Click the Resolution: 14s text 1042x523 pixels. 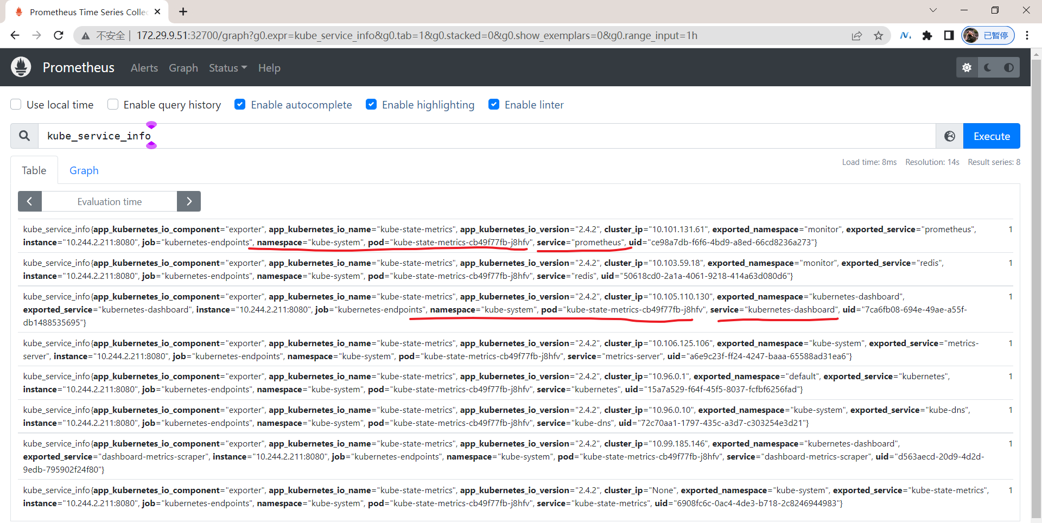pyautogui.click(x=932, y=162)
